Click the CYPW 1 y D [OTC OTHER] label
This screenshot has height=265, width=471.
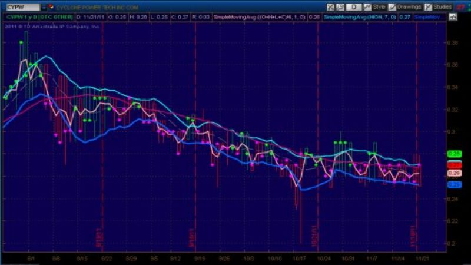point(39,17)
